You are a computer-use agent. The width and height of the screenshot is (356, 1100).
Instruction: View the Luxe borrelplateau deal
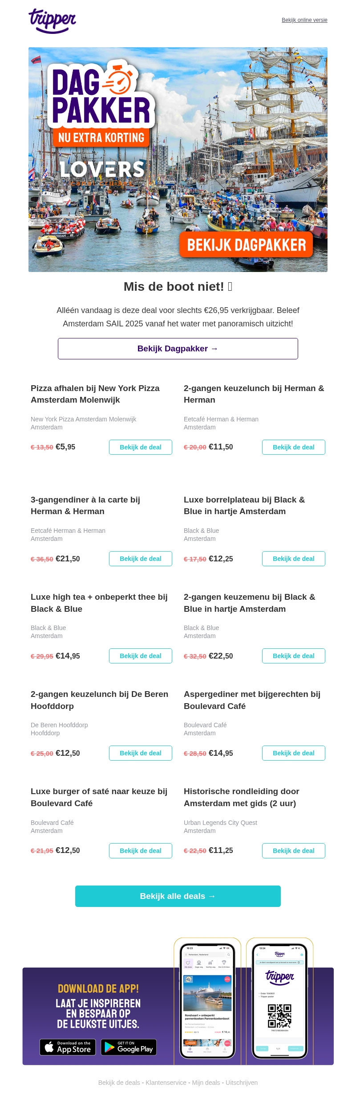(x=293, y=559)
